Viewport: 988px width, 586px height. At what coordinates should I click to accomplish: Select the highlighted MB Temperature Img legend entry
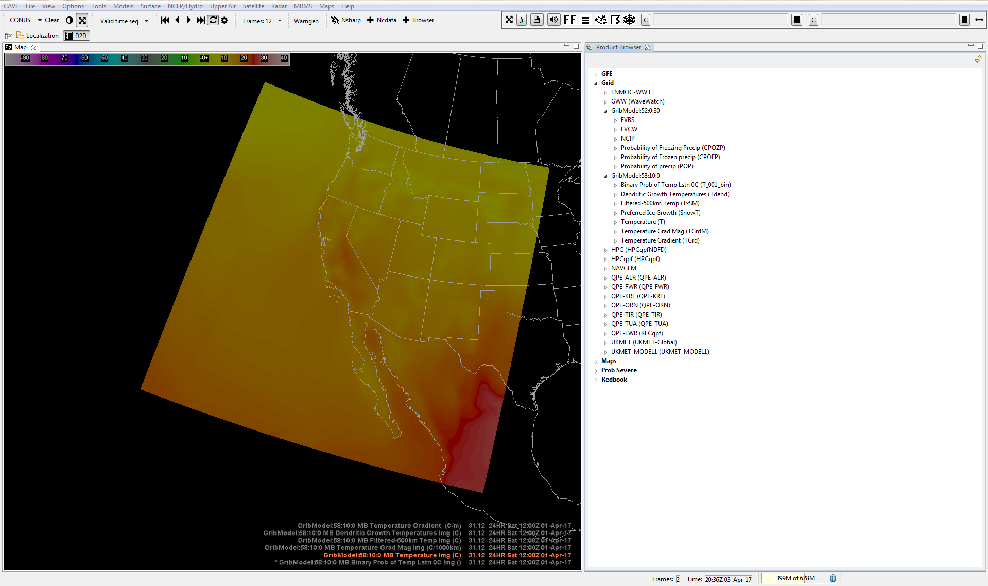tap(392, 555)
